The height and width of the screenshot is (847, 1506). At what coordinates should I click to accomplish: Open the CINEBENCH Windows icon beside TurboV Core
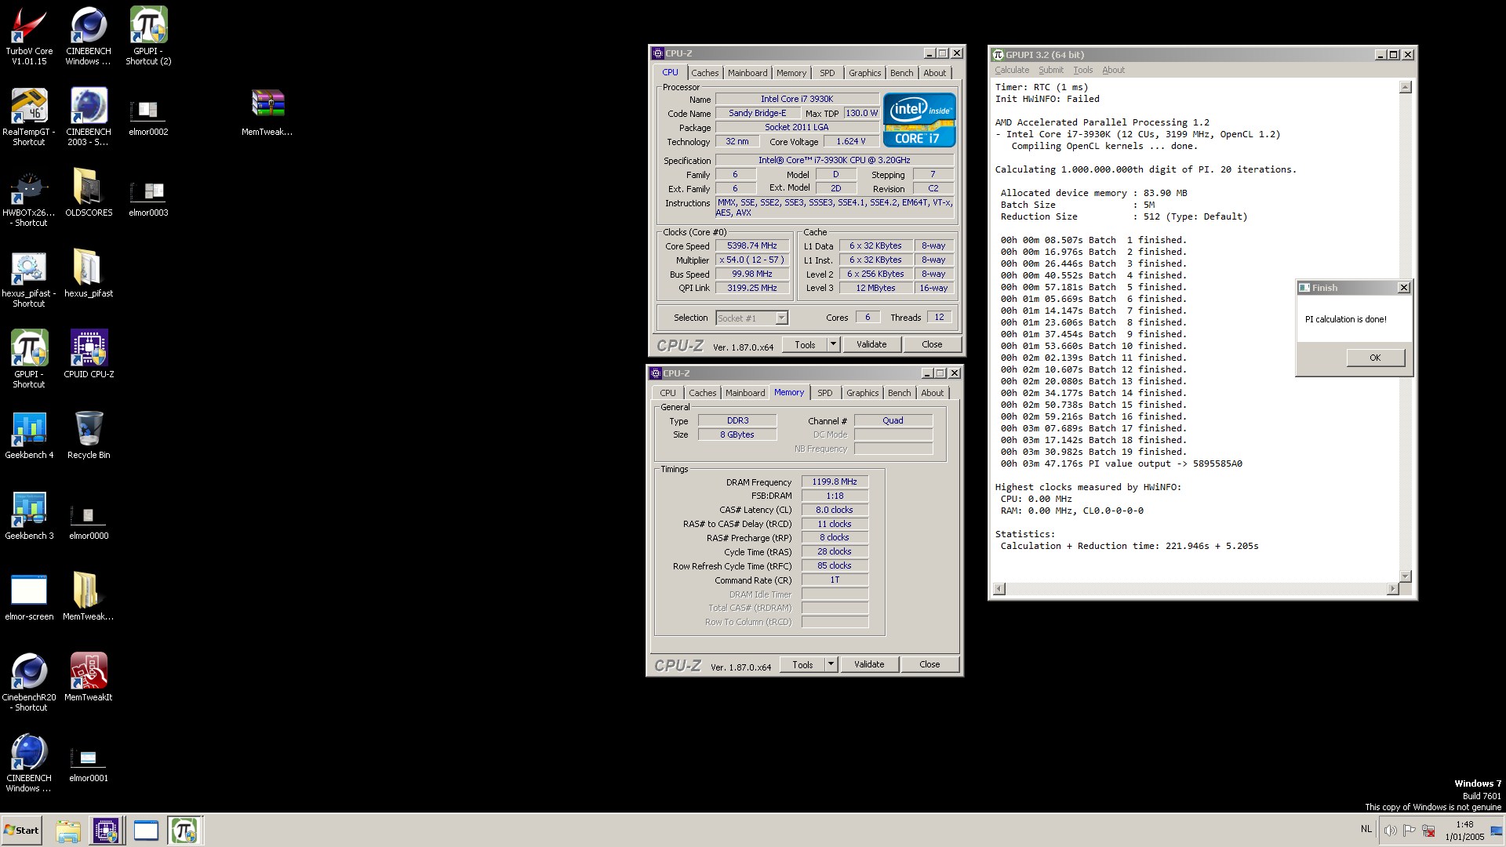point(89,35)
